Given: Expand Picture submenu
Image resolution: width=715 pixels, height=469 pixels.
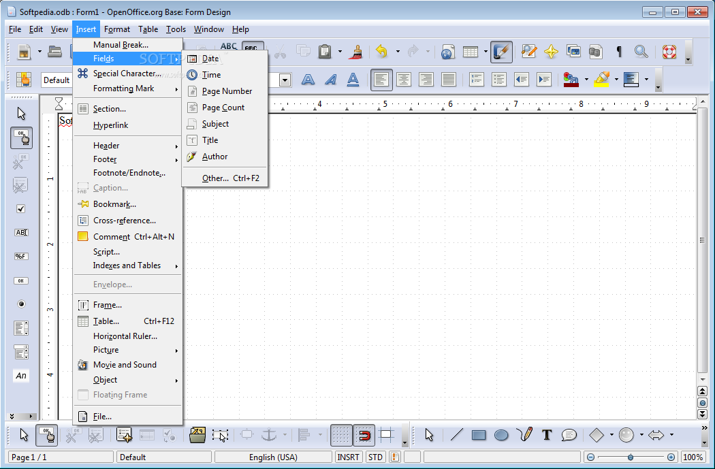Looking at the screenshot, I should pyautogui.click(x=128, y=350).
